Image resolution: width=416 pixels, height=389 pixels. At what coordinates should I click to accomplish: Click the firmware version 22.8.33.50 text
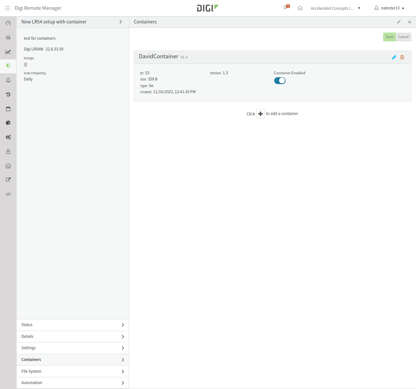click(55, 49)
